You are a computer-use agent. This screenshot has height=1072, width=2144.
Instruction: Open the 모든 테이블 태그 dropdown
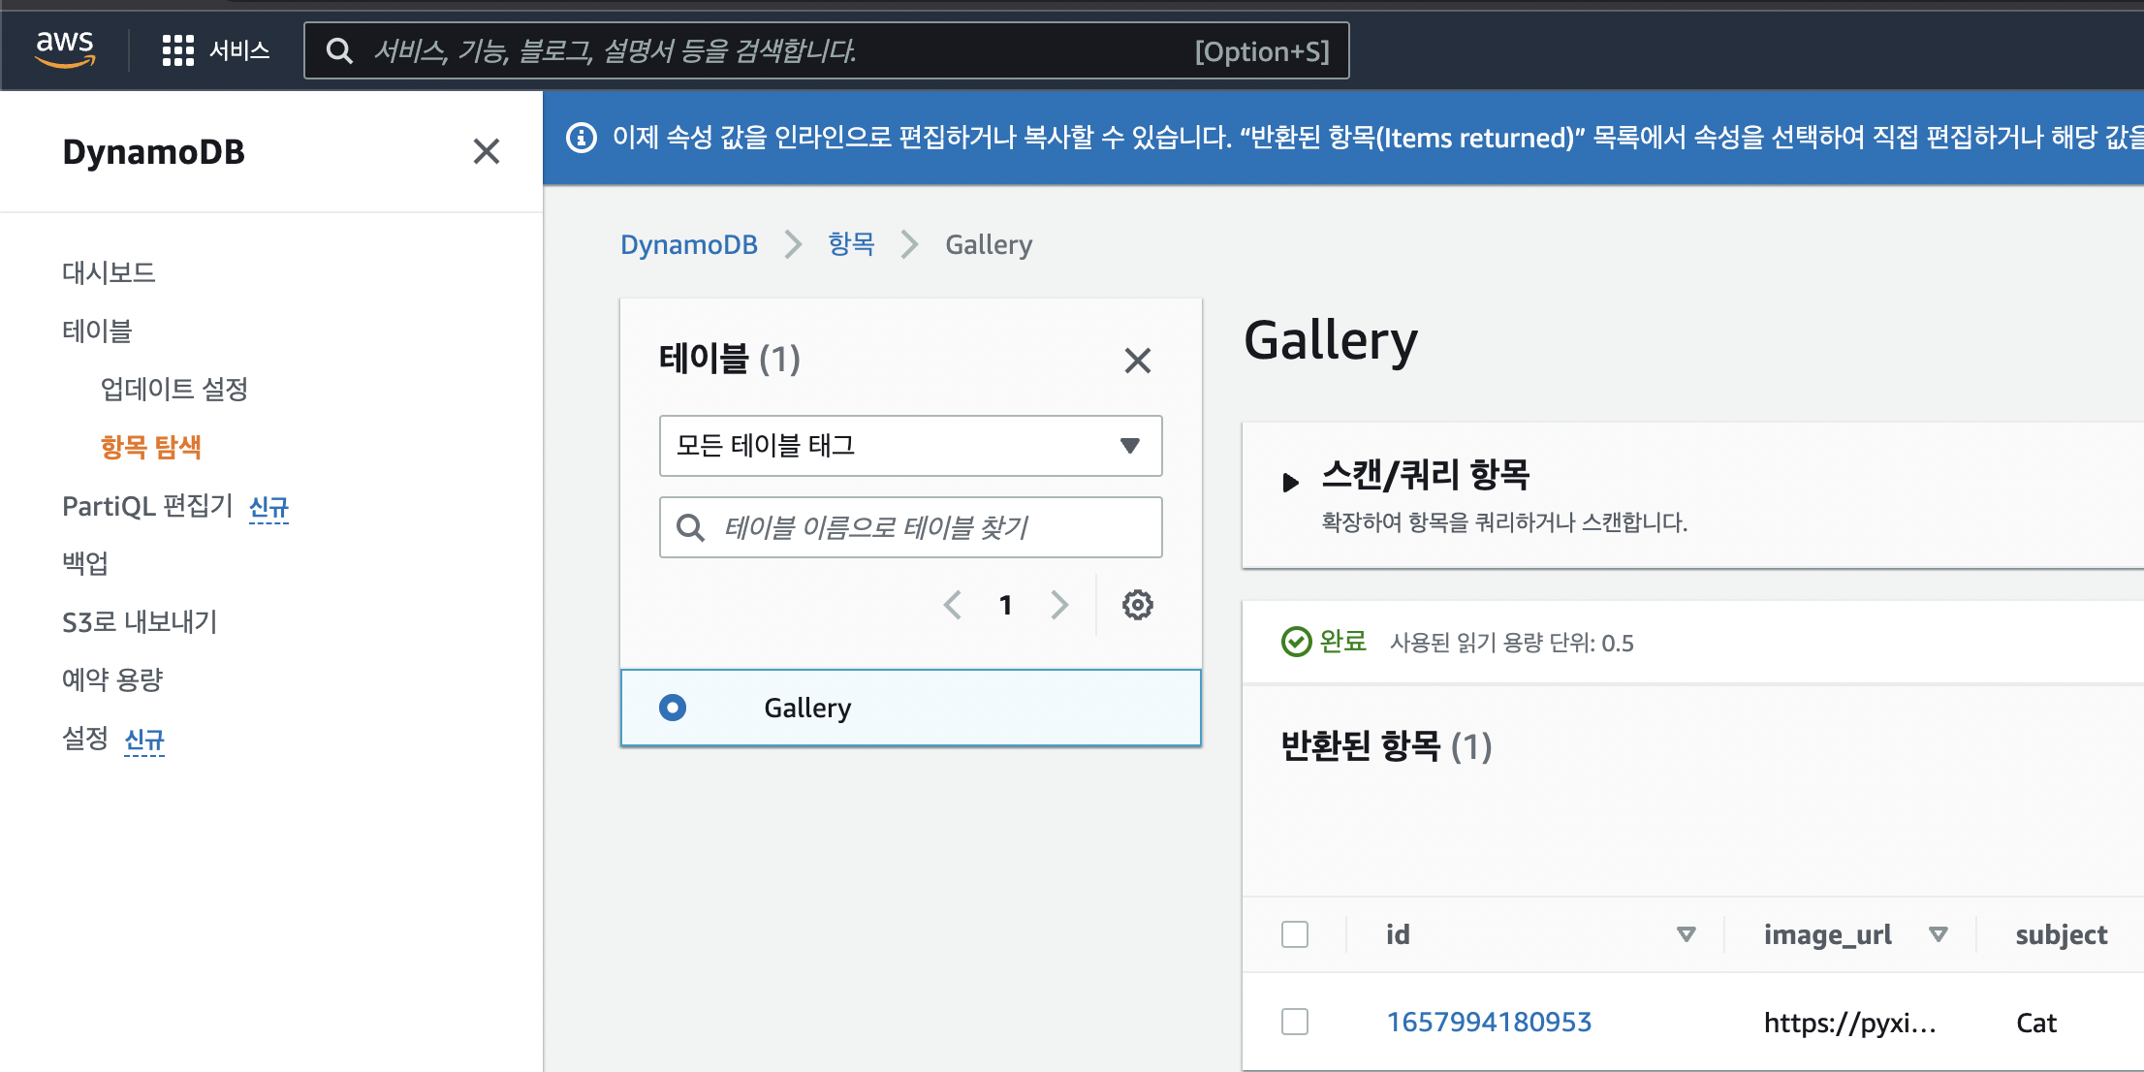(910, 446)
